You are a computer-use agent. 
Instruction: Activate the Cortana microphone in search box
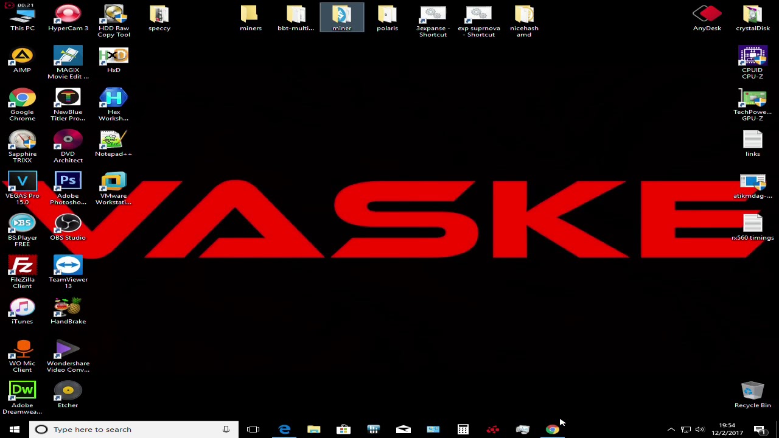click(x=226, y=429)
